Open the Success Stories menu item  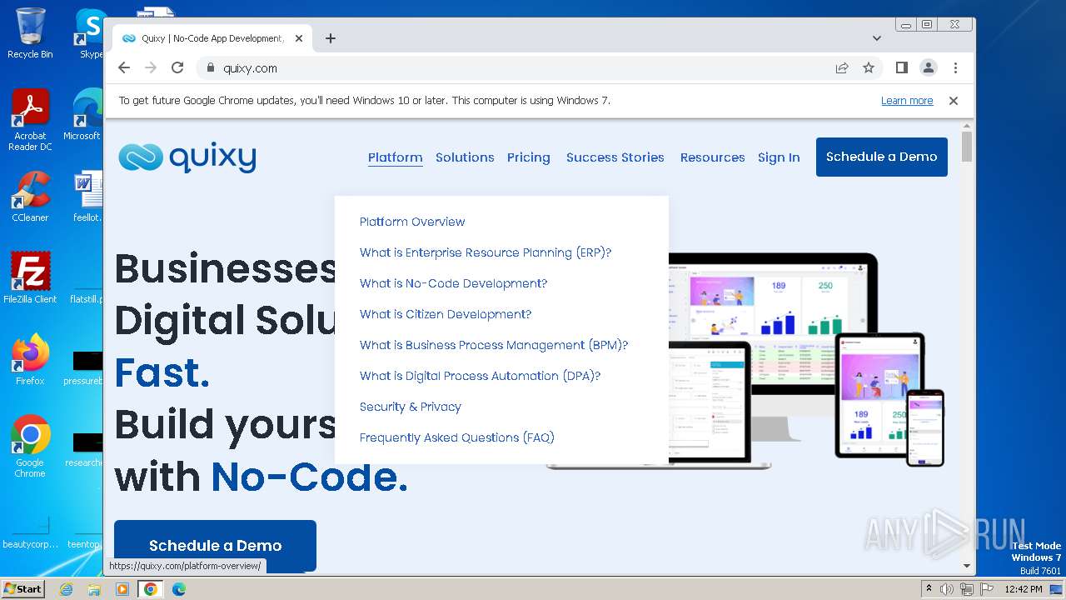[x=615, y=157]
